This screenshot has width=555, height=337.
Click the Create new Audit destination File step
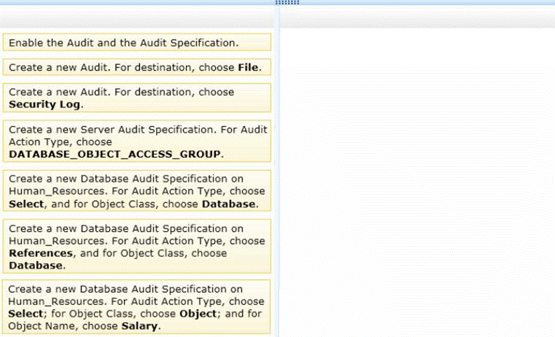coord(137,67)
